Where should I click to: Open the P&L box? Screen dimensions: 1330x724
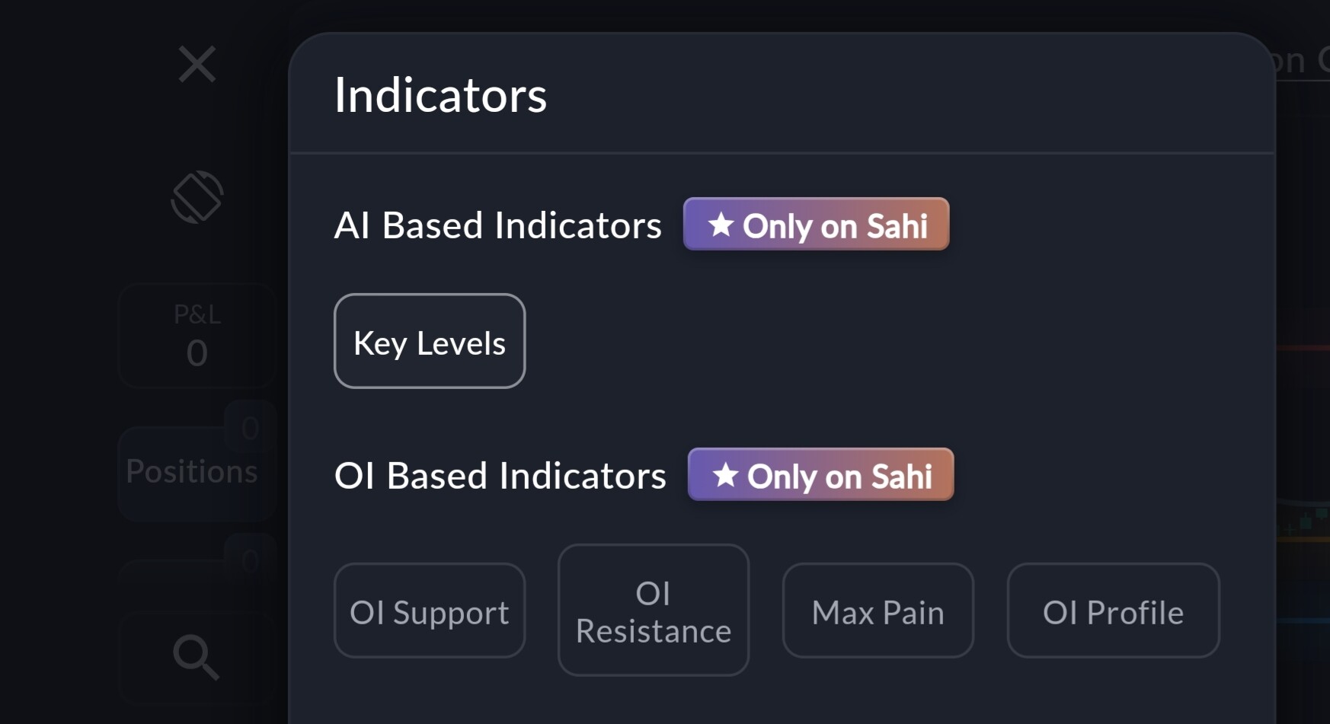[197, 336]
